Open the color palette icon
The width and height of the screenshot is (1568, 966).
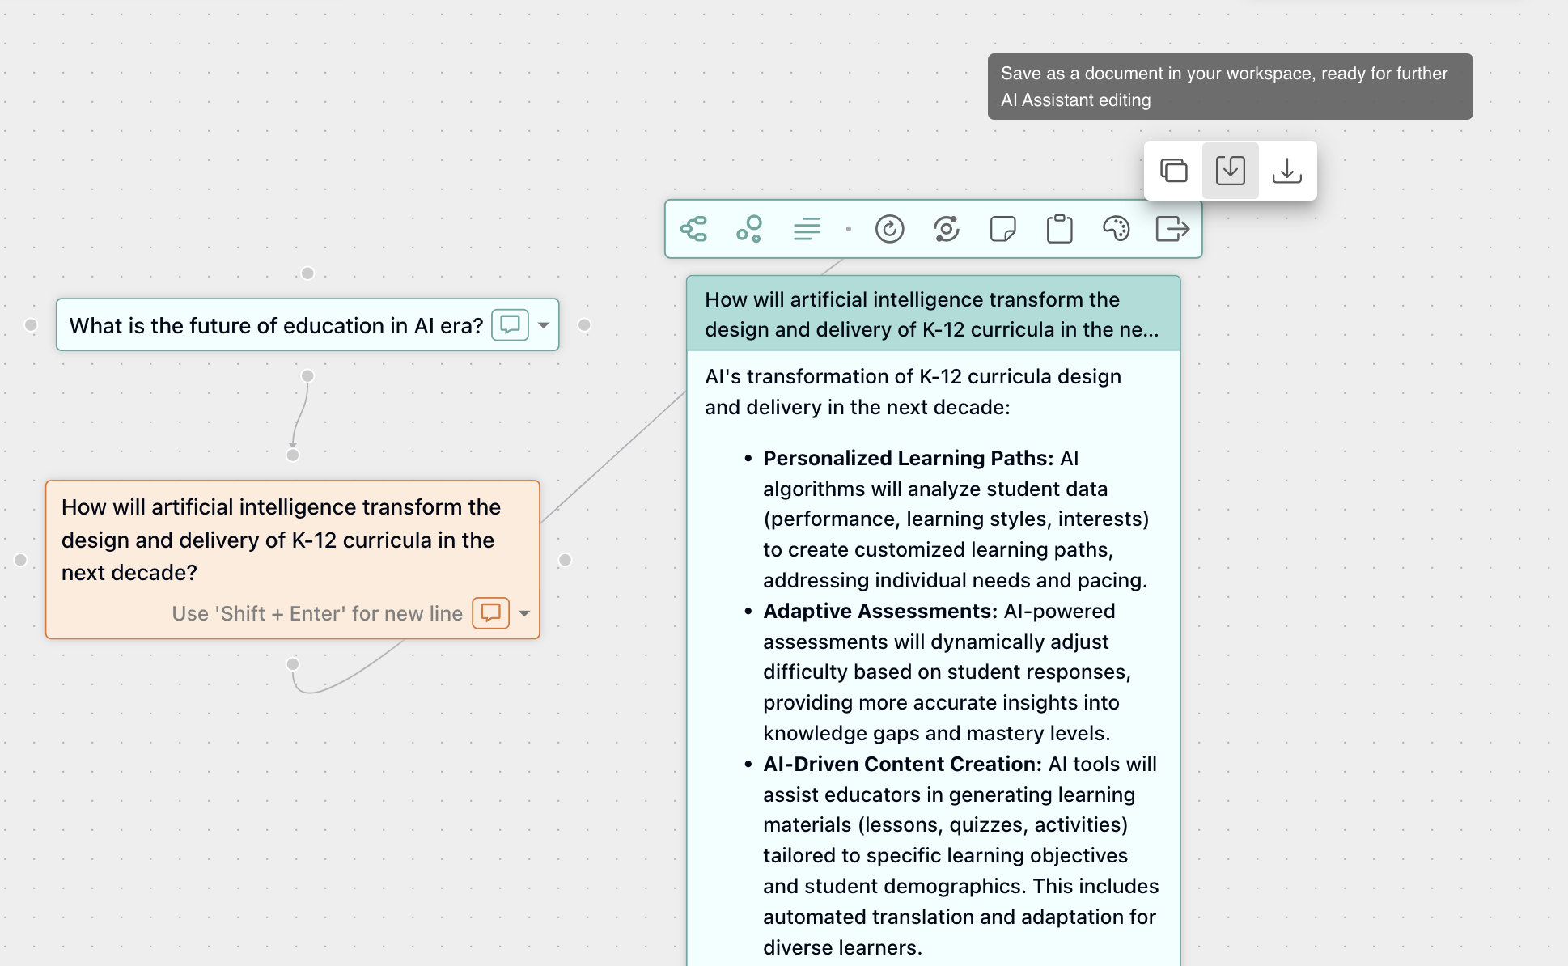(x=1116, y=229)
